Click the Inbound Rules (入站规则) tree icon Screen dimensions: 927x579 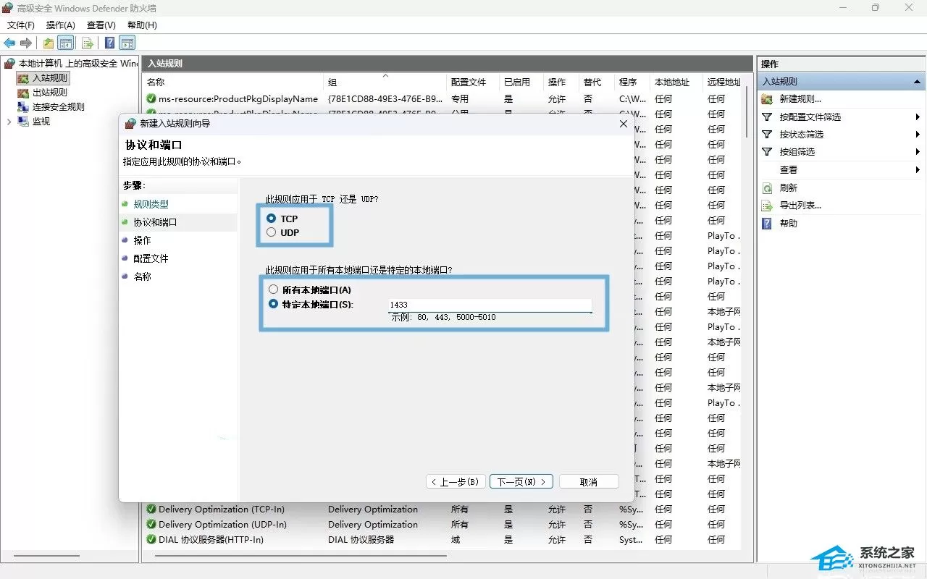pos(23,77)
